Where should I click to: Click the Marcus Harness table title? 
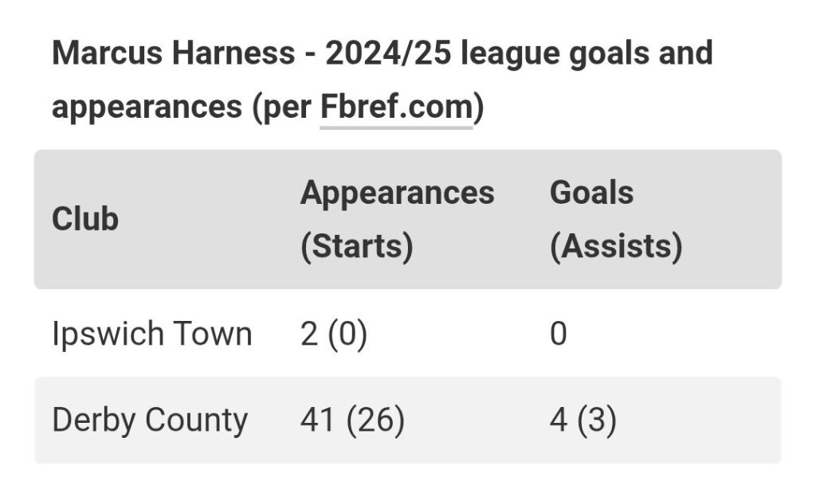[x=382, y=80]
